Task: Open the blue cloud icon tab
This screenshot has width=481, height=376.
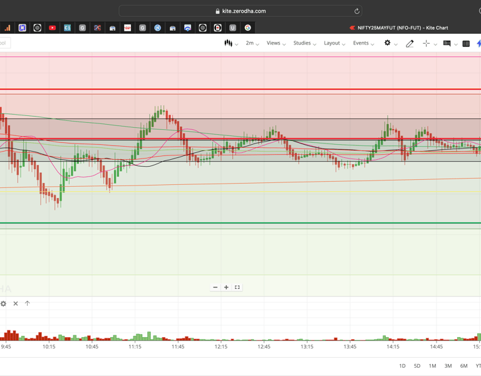Action: click(x=187, y=28)
